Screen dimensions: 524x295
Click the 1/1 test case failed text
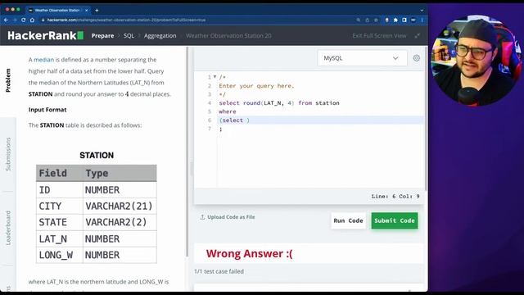(219, 271)
